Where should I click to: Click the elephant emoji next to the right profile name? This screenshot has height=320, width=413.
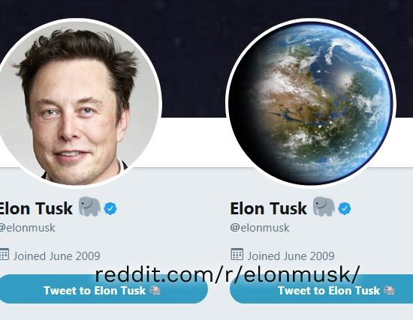[324, 206]
